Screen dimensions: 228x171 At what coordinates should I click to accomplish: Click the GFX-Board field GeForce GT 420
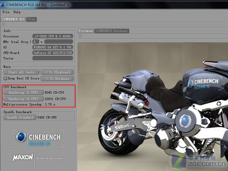52,53
